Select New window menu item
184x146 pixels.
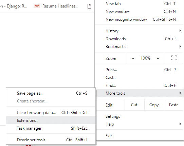(x=140, y=12)
